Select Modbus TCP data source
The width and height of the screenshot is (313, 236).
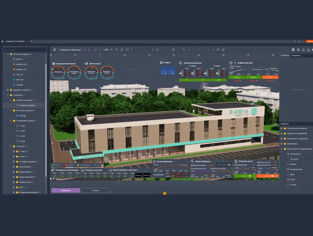pyautogui.click(x=21, y=69)
